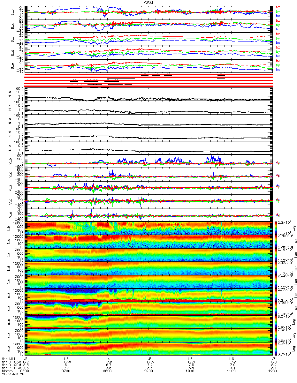The image size is (297, 383).
Task: Click the X-GSM value -17.1
Action: 272,362
